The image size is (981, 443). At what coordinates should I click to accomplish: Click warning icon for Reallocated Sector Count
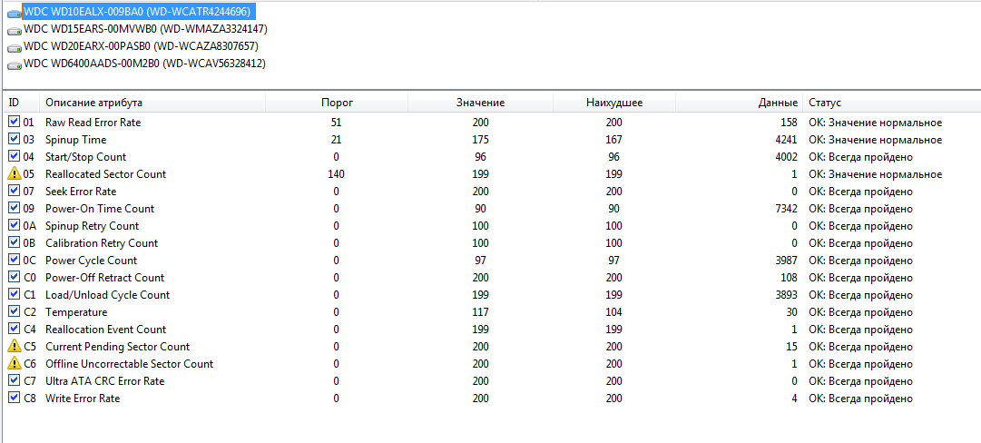pyautogui.click(x=14, y=173)
